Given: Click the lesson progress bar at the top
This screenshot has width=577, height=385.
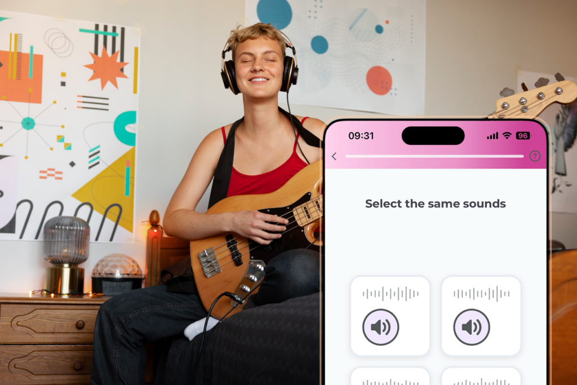Looking at the screenshot, I should coord(434,157).
